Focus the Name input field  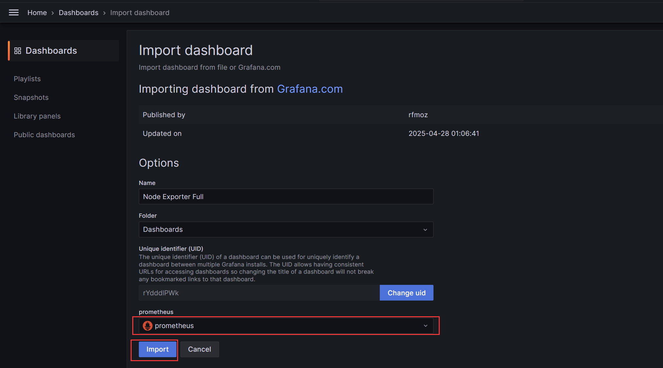286,196
